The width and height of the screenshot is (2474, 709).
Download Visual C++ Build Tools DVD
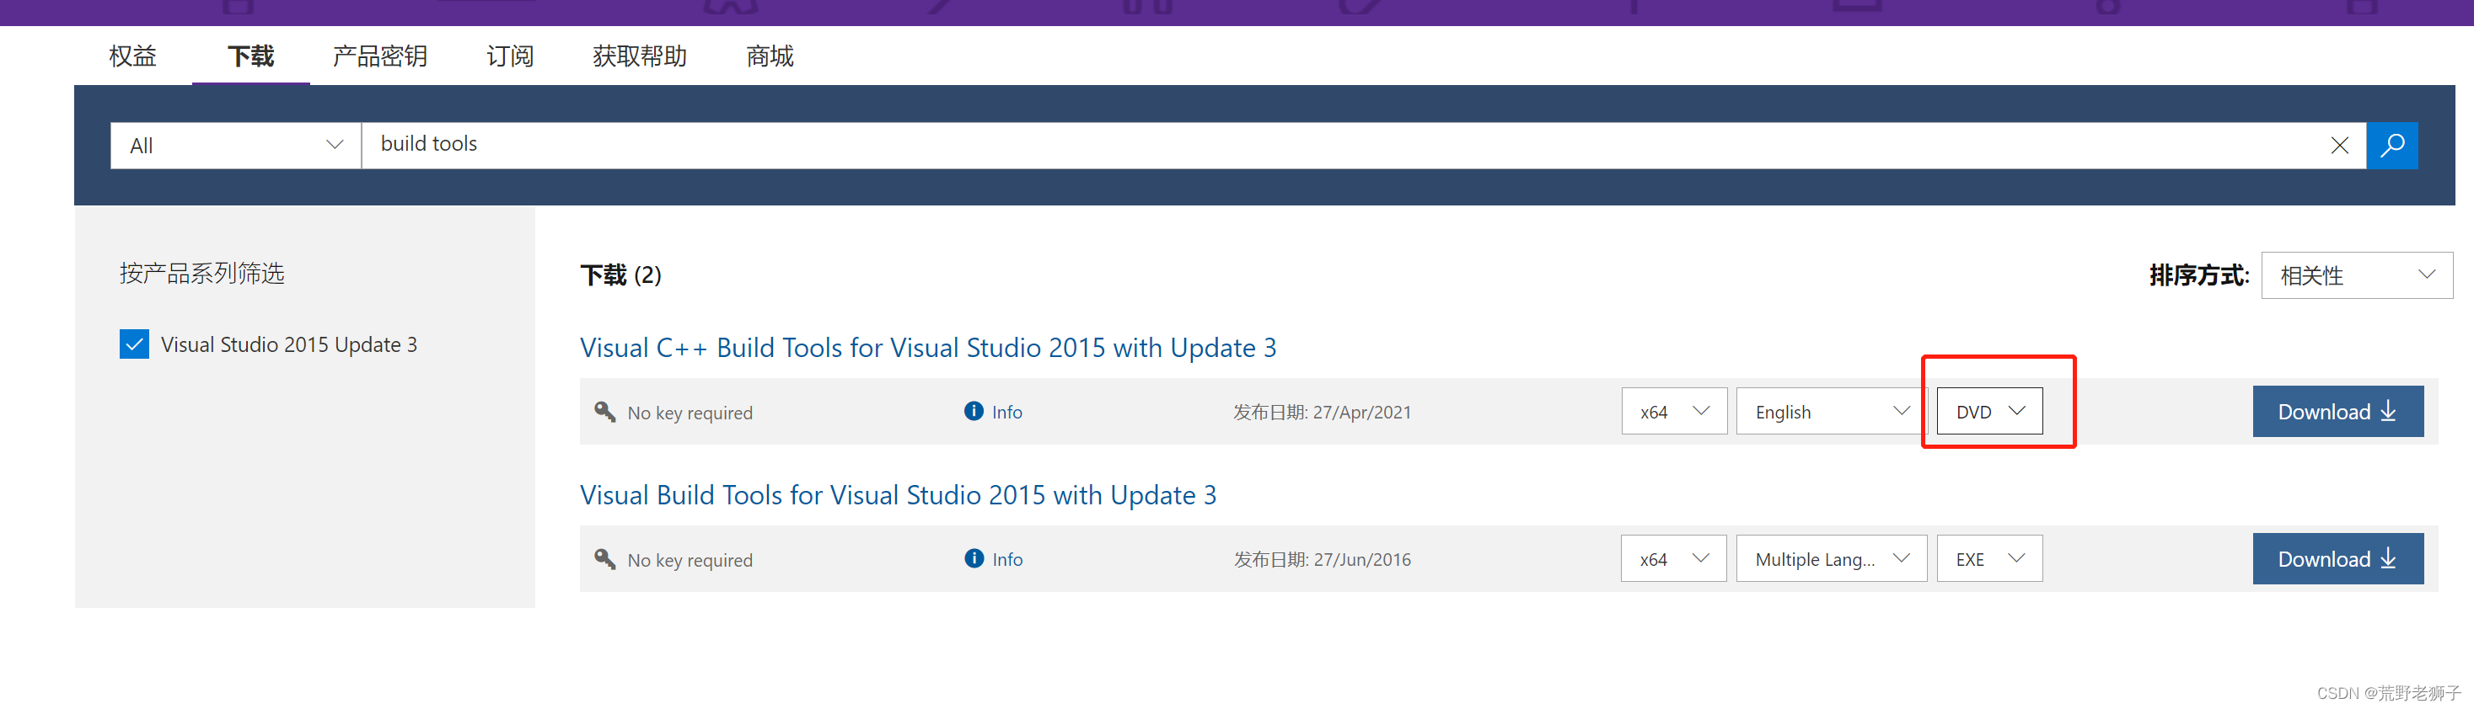[2337, 412]
